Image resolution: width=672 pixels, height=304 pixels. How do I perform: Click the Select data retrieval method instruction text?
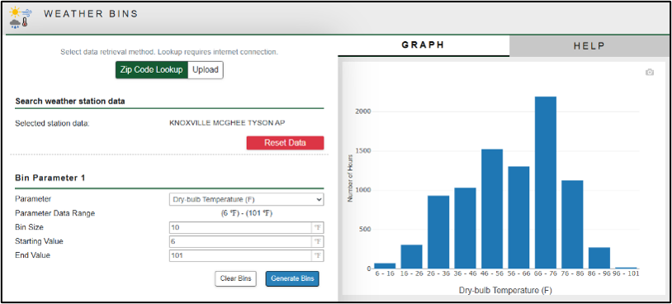click(169, 52)
